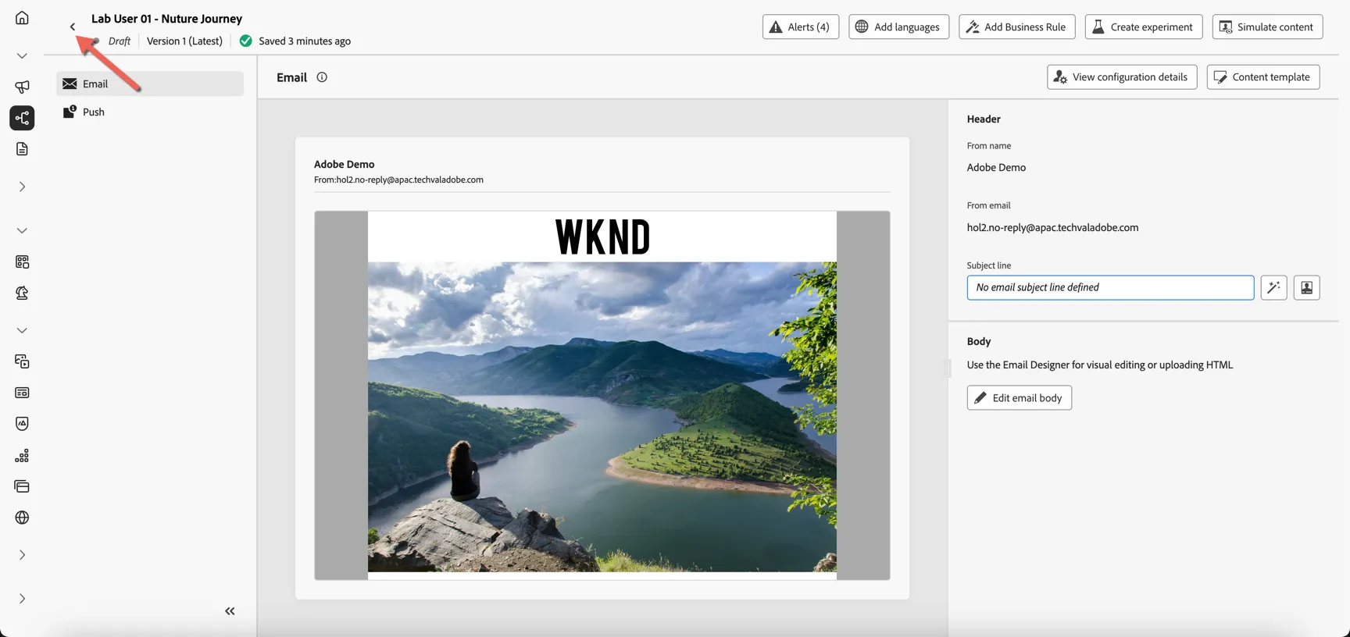Click the profile portrait icon beside subject line
The height and width of the screenshot is (637, 1350).
coord(1306,287)
